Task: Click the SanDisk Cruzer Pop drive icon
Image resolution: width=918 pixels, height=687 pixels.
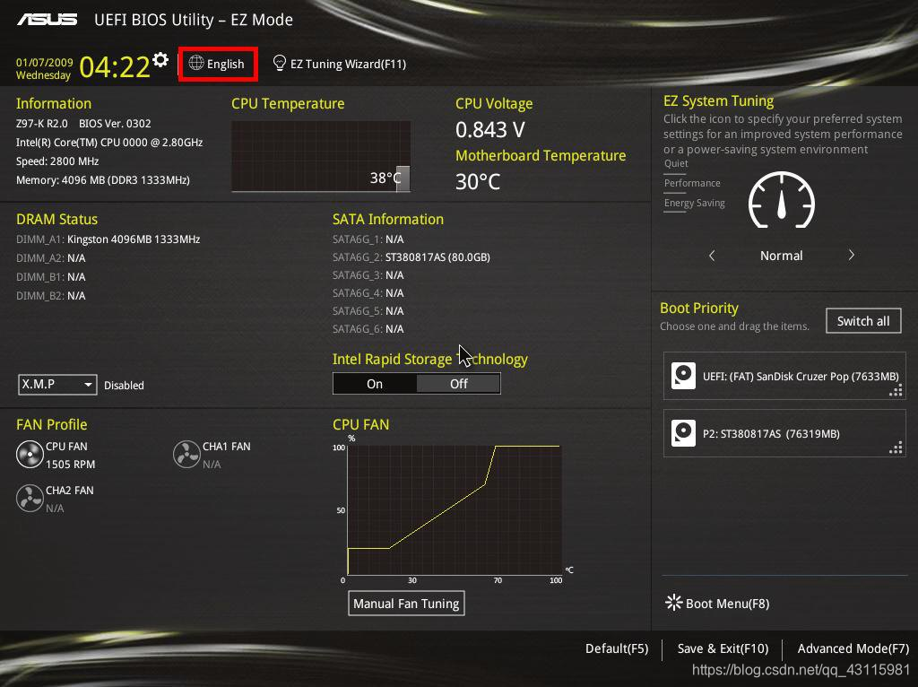Action: [x=683, y=376]
